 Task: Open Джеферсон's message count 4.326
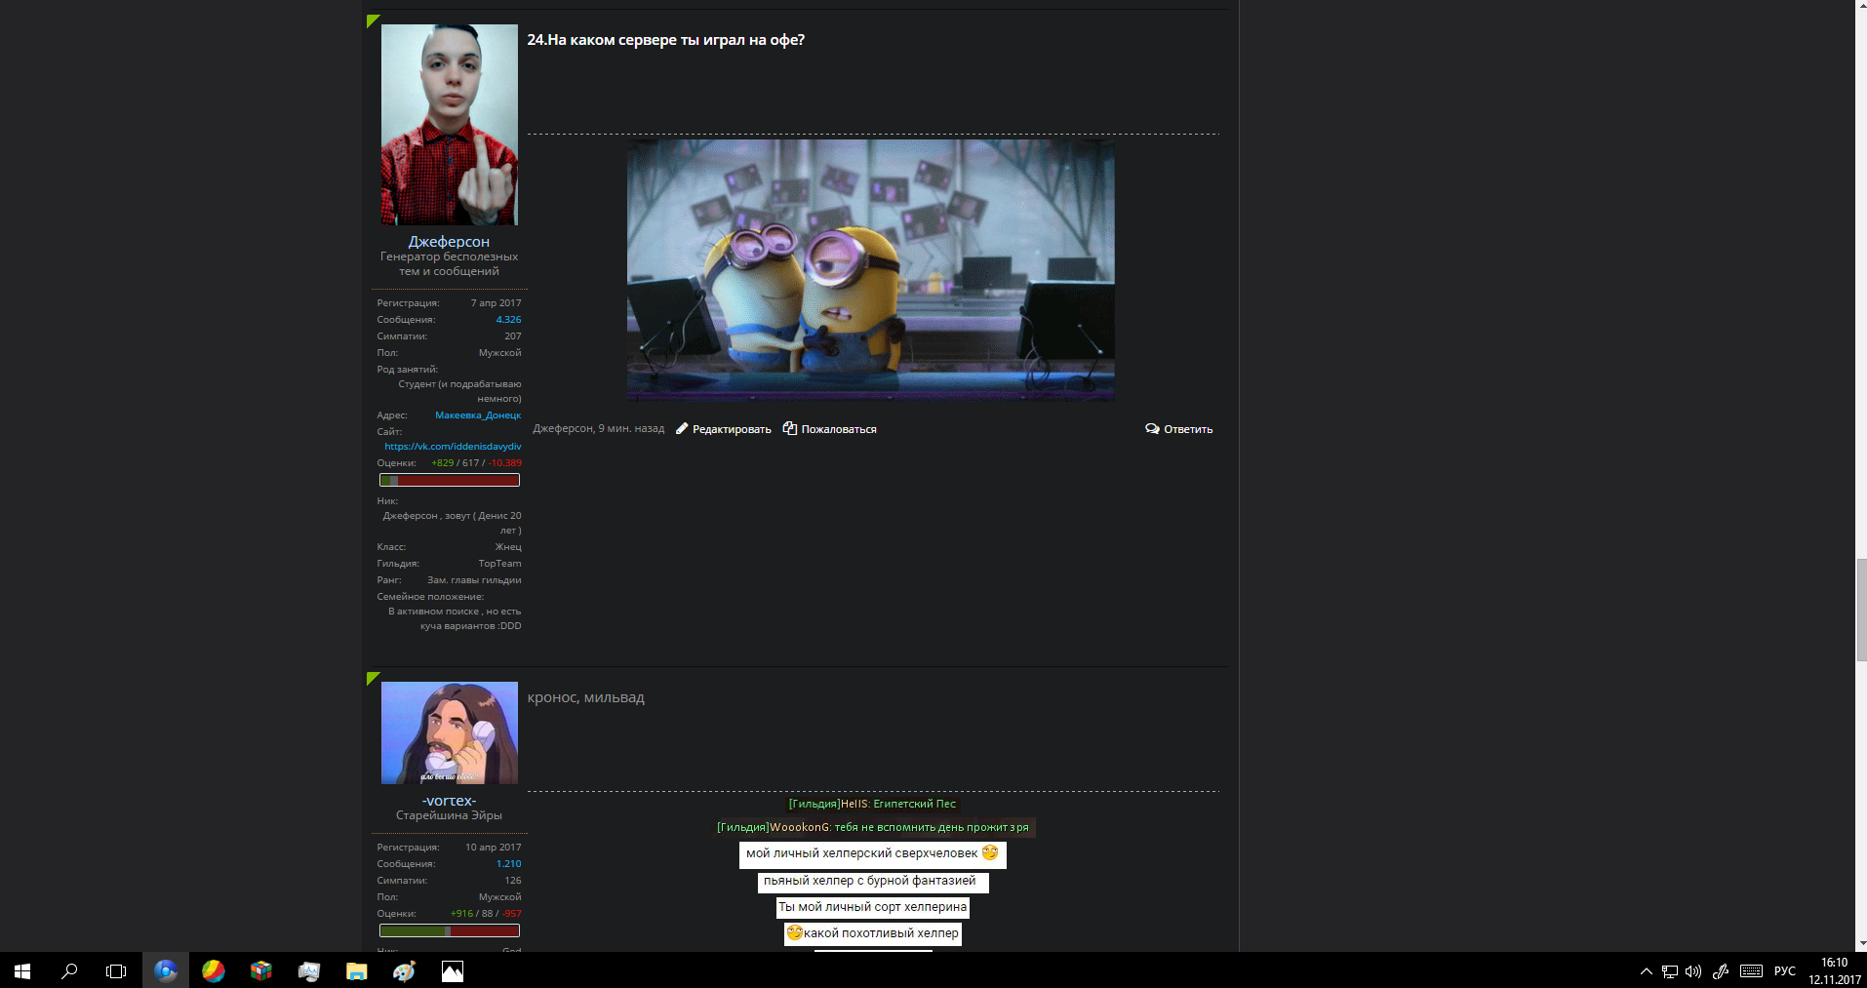coord(508,320)
